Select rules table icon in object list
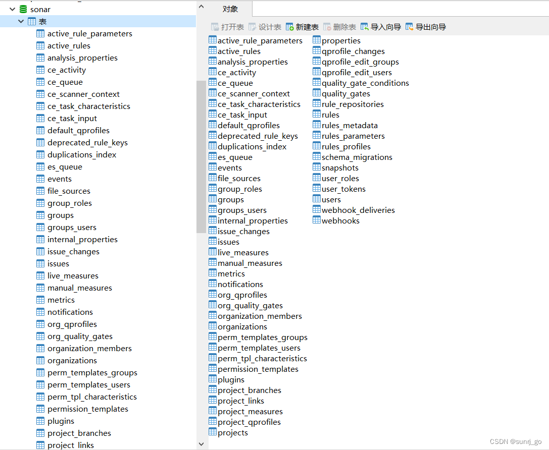 (317, 114)
